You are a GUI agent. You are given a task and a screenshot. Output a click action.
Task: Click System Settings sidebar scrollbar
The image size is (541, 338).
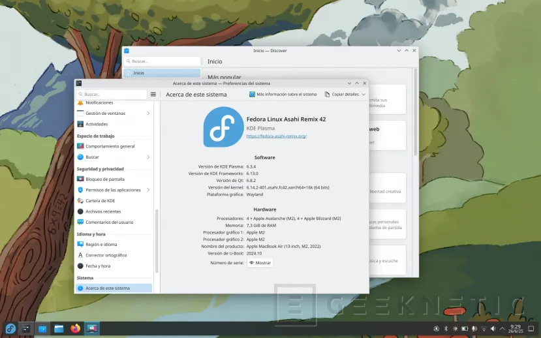click(157, 241)
